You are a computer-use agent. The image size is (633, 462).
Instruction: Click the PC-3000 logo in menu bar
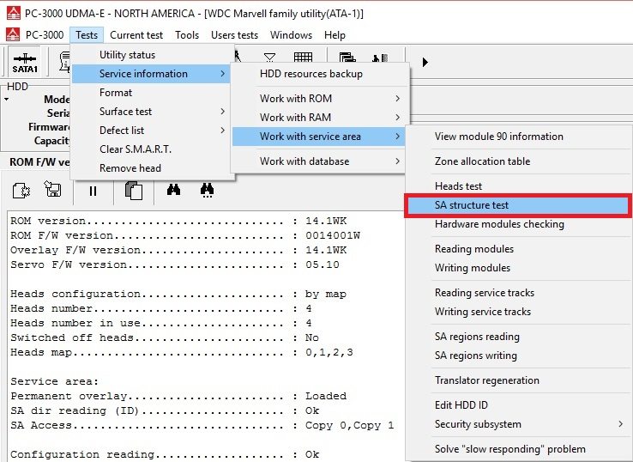point(13,34)
